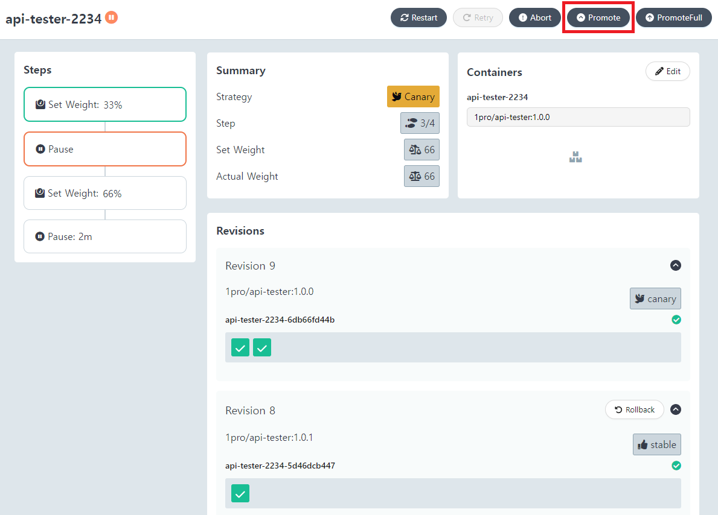Collapse Revision 8 section

(675, 409)
